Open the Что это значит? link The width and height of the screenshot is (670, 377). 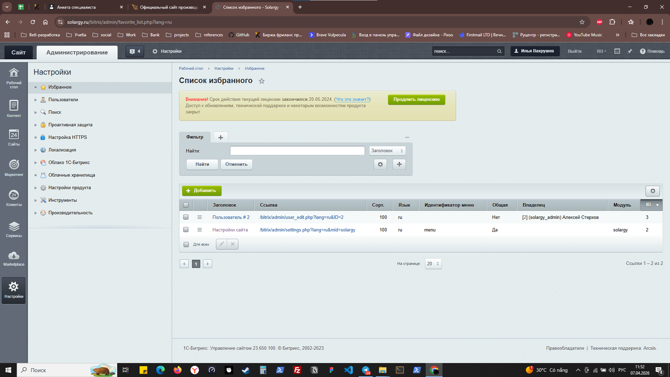pos(352,99)
